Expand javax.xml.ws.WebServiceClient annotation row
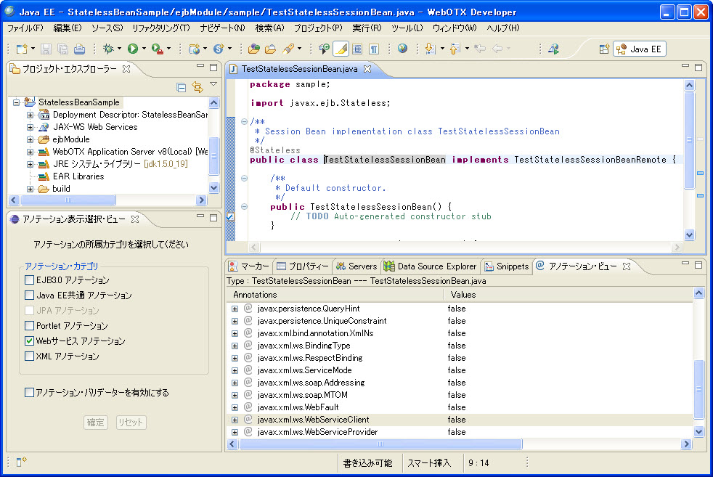The height and width of the screenshot is (477, 713). point(235,420)
